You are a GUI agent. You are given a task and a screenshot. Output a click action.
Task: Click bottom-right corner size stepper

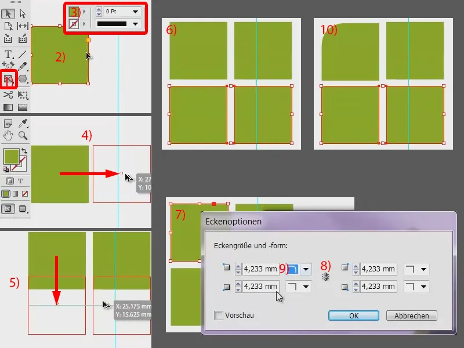(x=356, y=287)
